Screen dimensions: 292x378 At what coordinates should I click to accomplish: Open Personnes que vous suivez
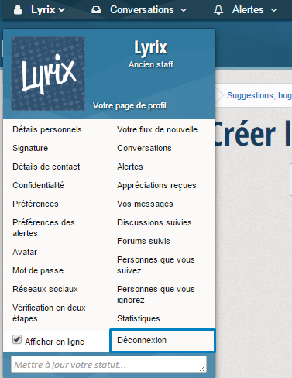156,265
